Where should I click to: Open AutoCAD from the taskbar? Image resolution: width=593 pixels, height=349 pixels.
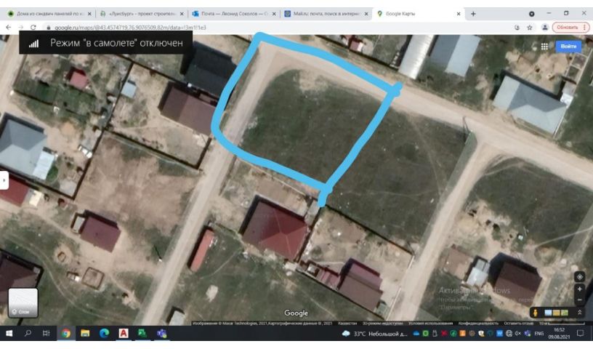point(124,334)
